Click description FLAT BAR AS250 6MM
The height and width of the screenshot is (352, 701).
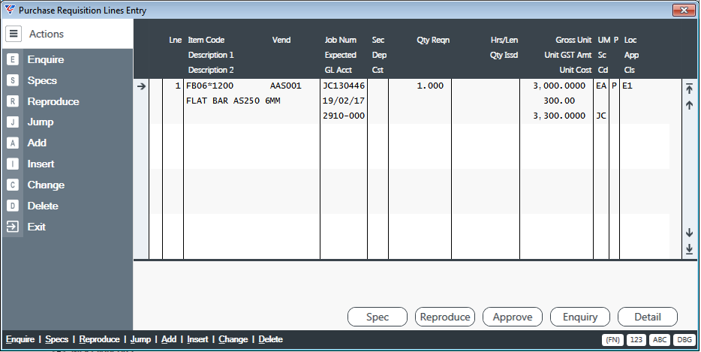233,101
